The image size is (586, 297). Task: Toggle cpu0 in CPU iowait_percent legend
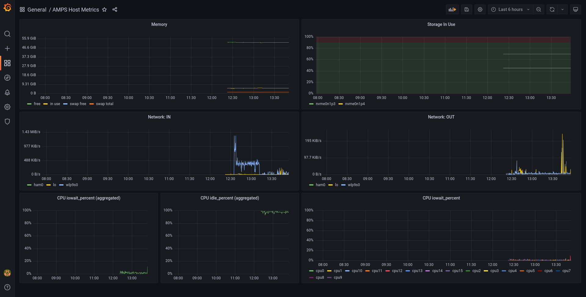320,271
